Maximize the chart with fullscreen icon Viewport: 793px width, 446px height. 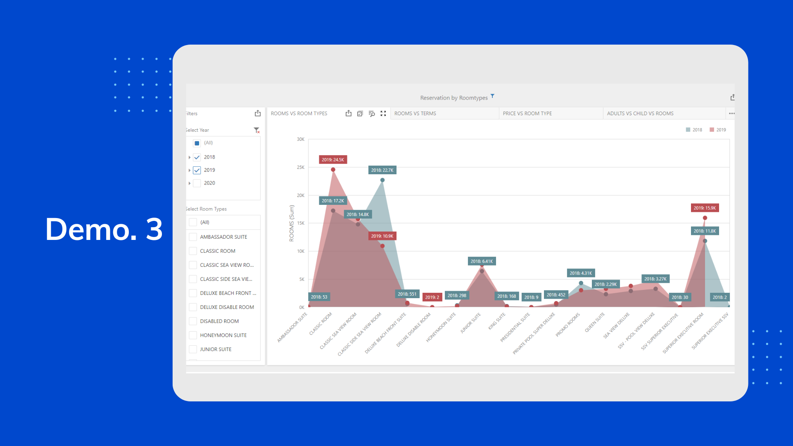click(x=383, y=113)
